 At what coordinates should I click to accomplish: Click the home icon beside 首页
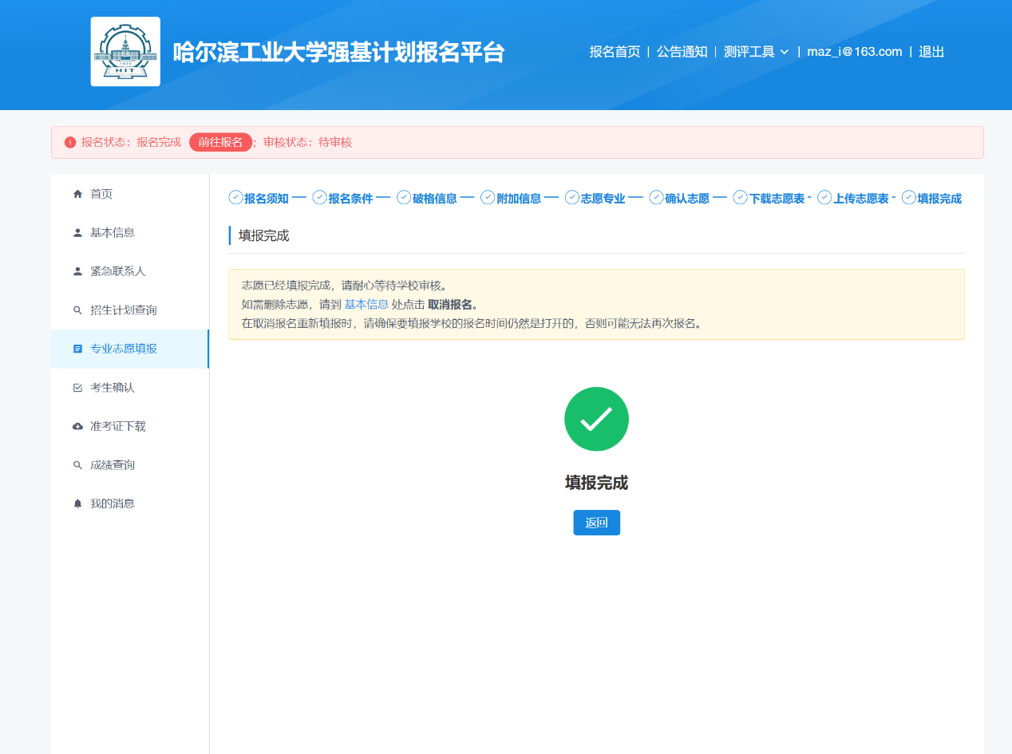pyautogui.click(x=77, y=194)
